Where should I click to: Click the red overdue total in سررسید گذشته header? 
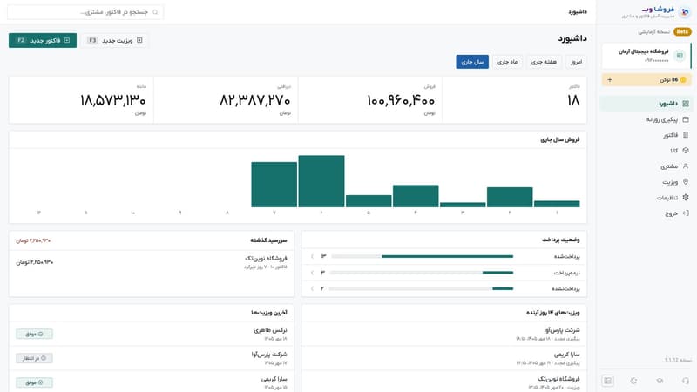click(x=33, y=240)
